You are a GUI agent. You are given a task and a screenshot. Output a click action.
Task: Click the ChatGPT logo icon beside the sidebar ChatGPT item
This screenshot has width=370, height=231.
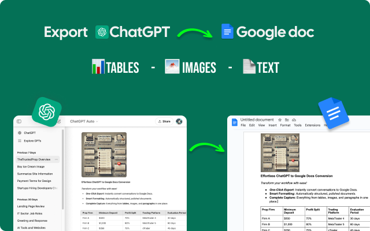[20, 133]
